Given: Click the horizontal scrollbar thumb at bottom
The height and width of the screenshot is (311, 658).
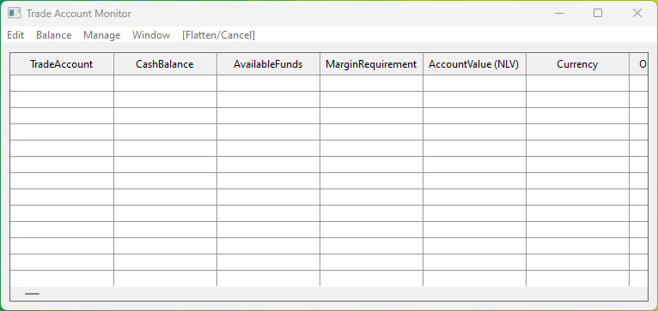Looking at the screenshot, I should pyautogui.click(x=33, y=294).
